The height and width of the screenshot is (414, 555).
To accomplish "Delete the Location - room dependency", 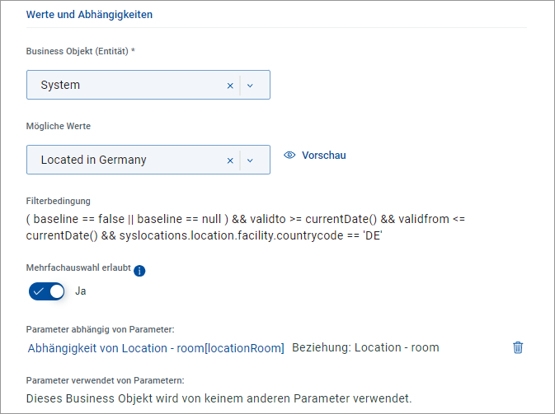I will (x=518, y=347).
